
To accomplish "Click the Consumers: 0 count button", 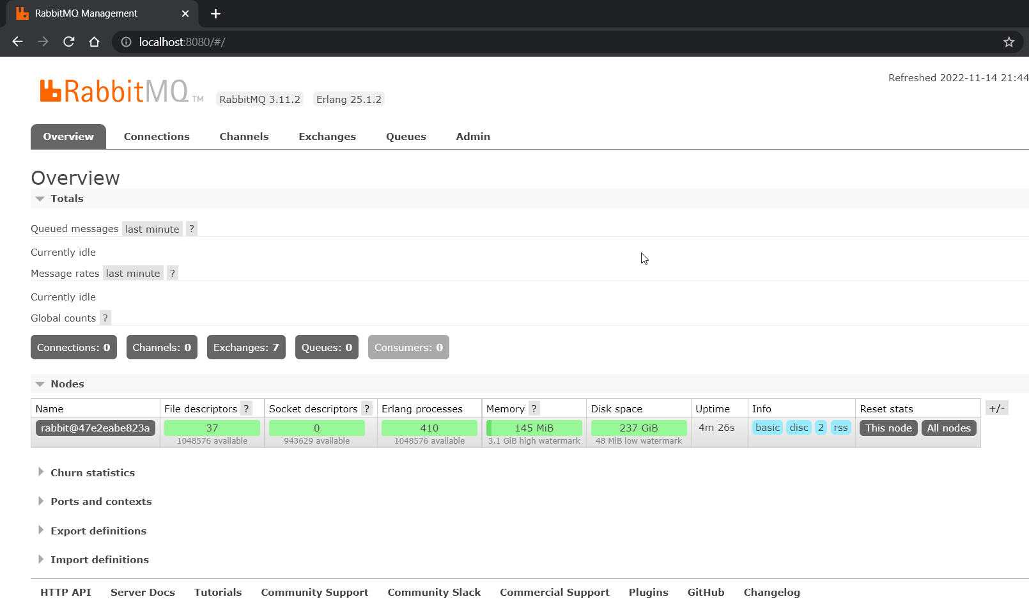I will click(408, 347).
